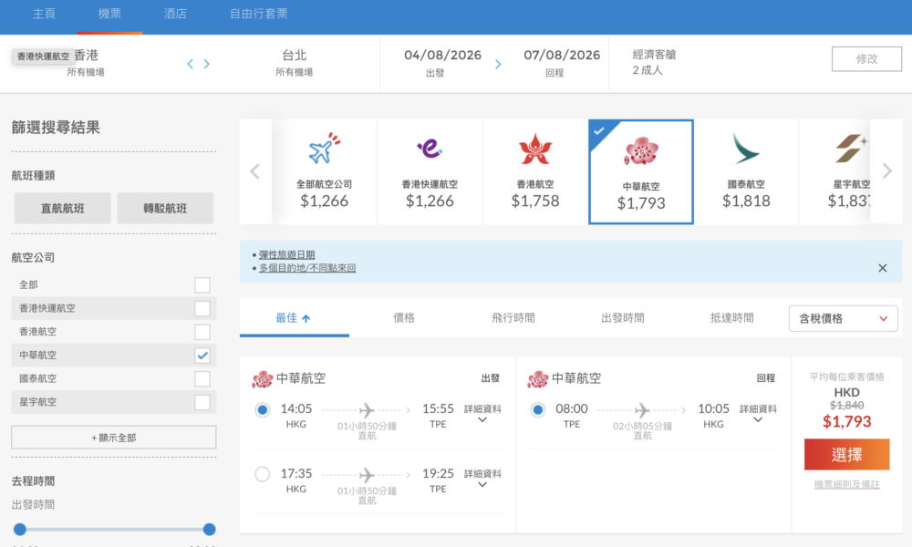Sort results by 飛行時間

513,318
